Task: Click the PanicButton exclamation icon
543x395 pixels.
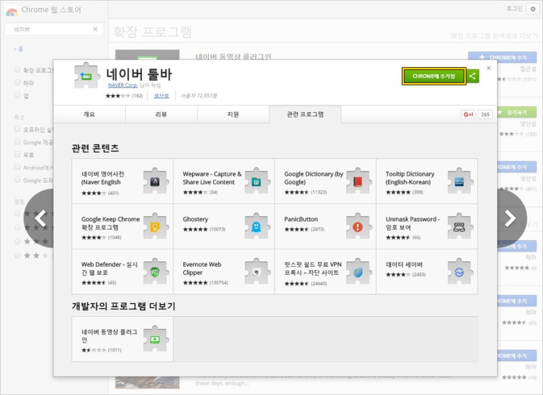Action: [x=358, y=227]
